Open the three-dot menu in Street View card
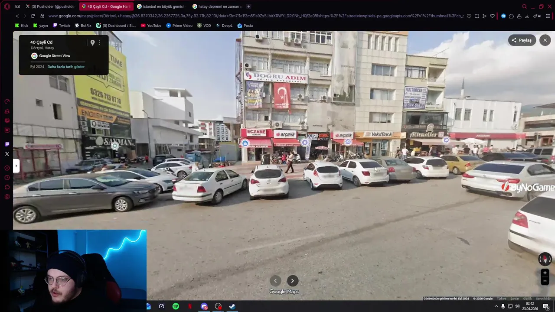 (99, 42)
